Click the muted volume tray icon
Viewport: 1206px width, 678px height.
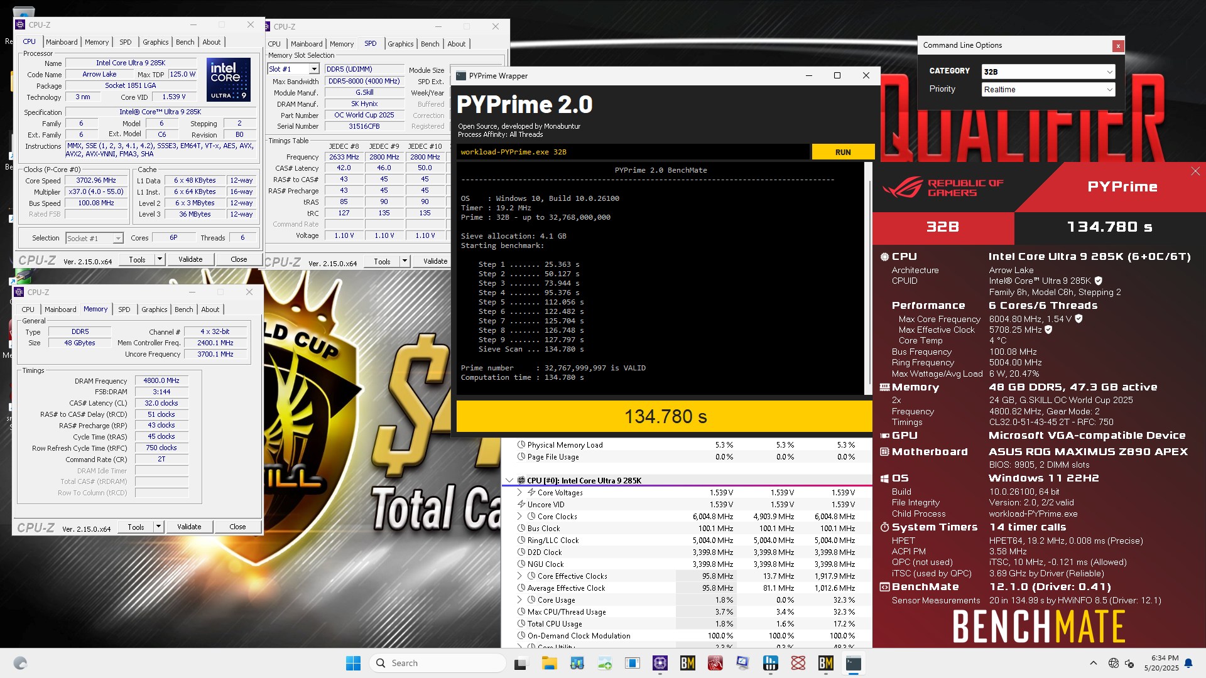(1129, 663)
